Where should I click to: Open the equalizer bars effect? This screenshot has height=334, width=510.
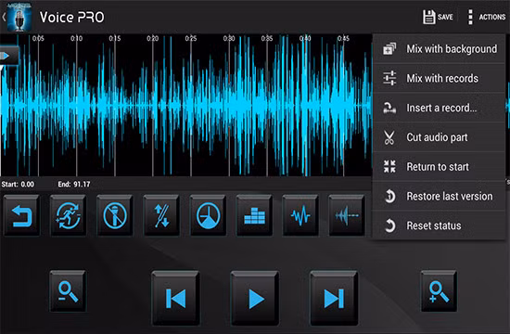(254, 215)
